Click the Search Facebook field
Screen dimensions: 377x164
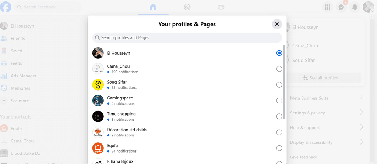[47, 7]
